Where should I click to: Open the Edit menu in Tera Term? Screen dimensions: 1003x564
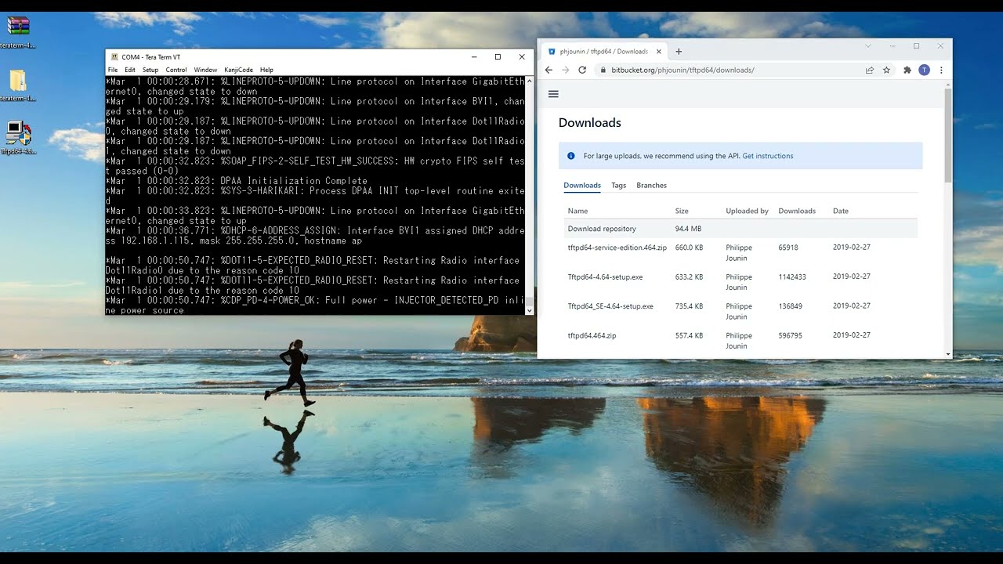tap(130, 70)
